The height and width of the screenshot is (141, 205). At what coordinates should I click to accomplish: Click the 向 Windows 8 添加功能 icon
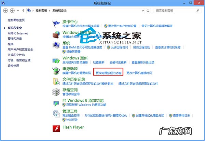(56, 103)
